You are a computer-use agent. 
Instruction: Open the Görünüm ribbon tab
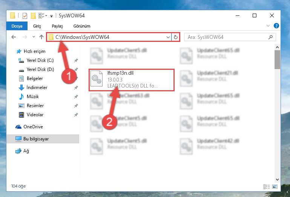pos(82,26)
